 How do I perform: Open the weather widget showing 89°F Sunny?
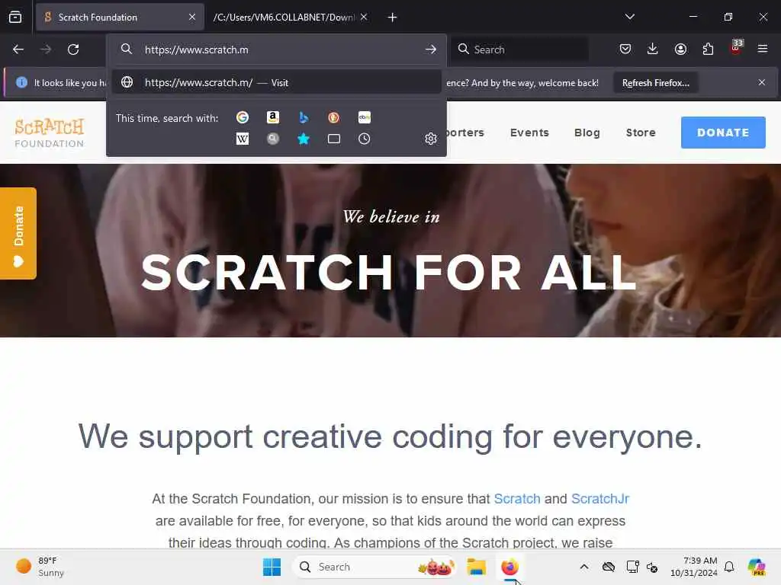41,567
